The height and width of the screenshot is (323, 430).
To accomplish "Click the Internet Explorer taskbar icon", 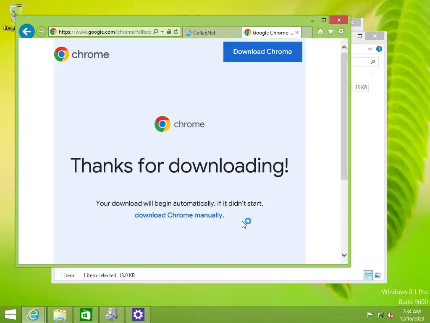I will click(33, 315).
